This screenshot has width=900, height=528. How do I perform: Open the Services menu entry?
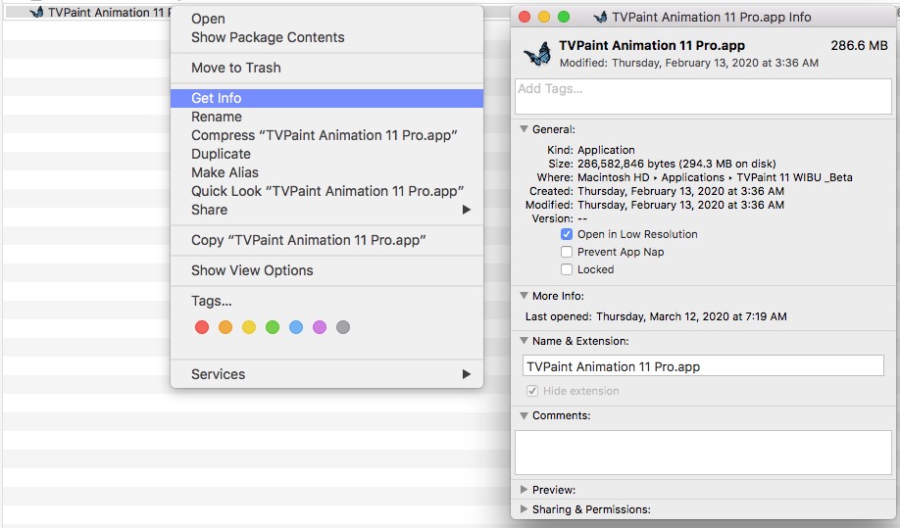click(x=326, y=374)
